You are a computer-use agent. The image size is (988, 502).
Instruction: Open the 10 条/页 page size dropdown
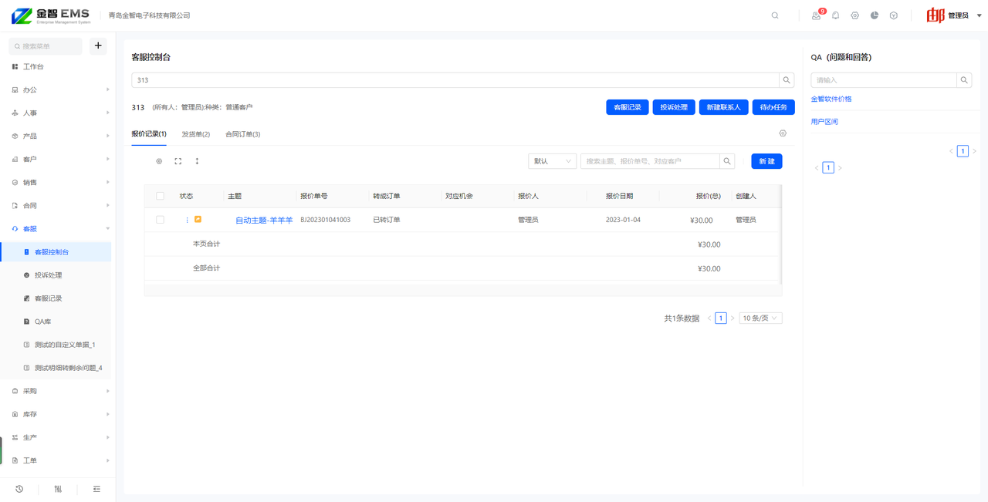click(760, 318)
